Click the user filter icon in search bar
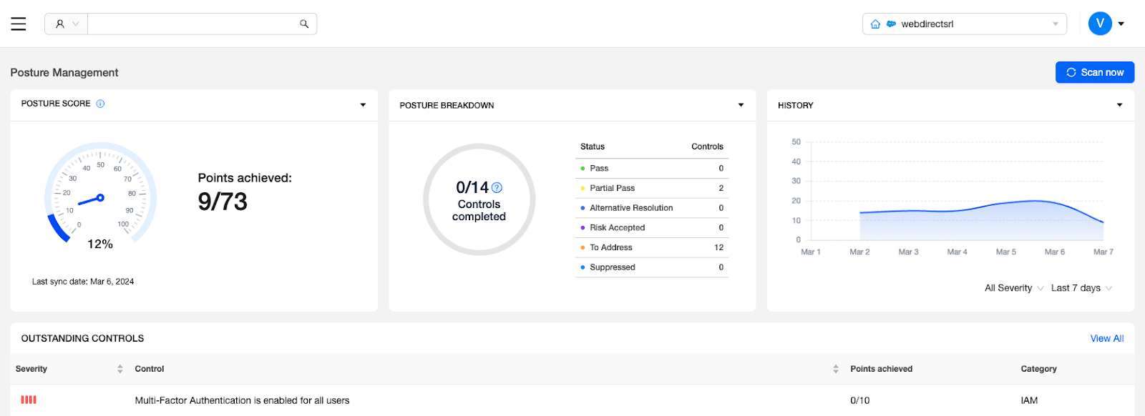The width and height of the screenshot is (1145, 416). pyautogui.click(x=60, y=24)
